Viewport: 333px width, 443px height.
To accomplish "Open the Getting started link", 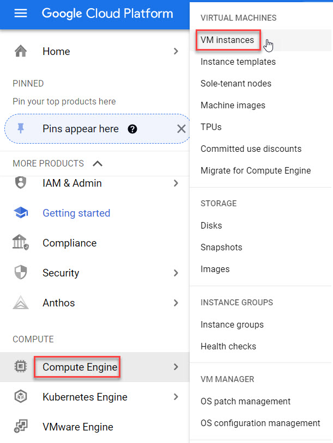I will [76, 213].
